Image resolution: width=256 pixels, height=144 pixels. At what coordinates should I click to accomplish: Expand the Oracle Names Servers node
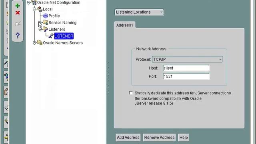point(34,43)
